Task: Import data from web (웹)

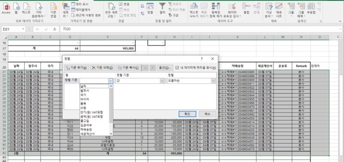Action: pyautogui.click(x=16, y=8)
